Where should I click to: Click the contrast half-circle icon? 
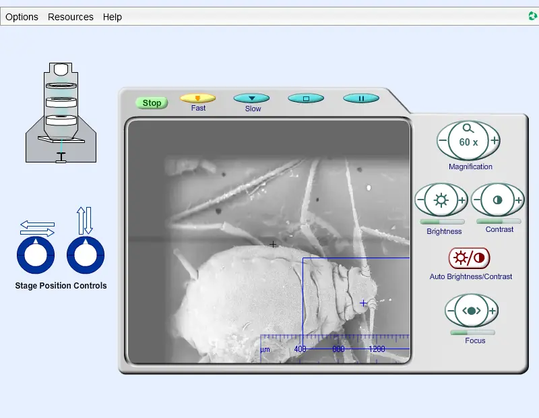coord(498,200)
